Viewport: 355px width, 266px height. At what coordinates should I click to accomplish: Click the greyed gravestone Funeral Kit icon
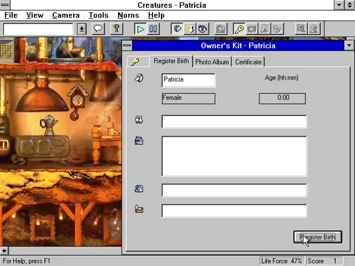(x=314, y=29)
